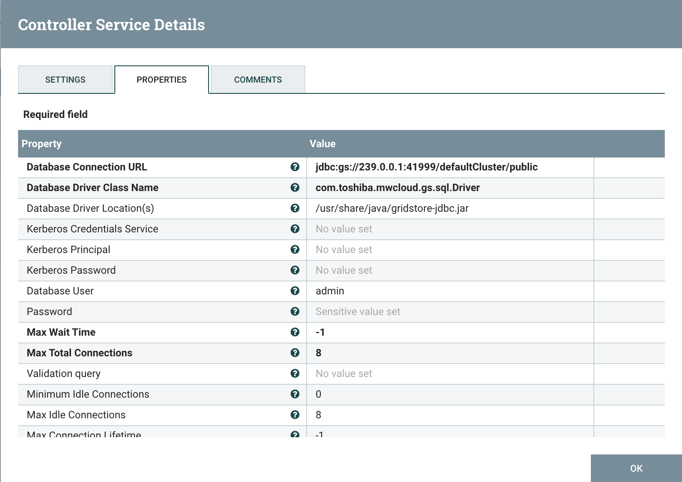This screenshot has width=682, height=482.
Task: Show help for Max Idle Connections
Action: [x=295, y=415]
